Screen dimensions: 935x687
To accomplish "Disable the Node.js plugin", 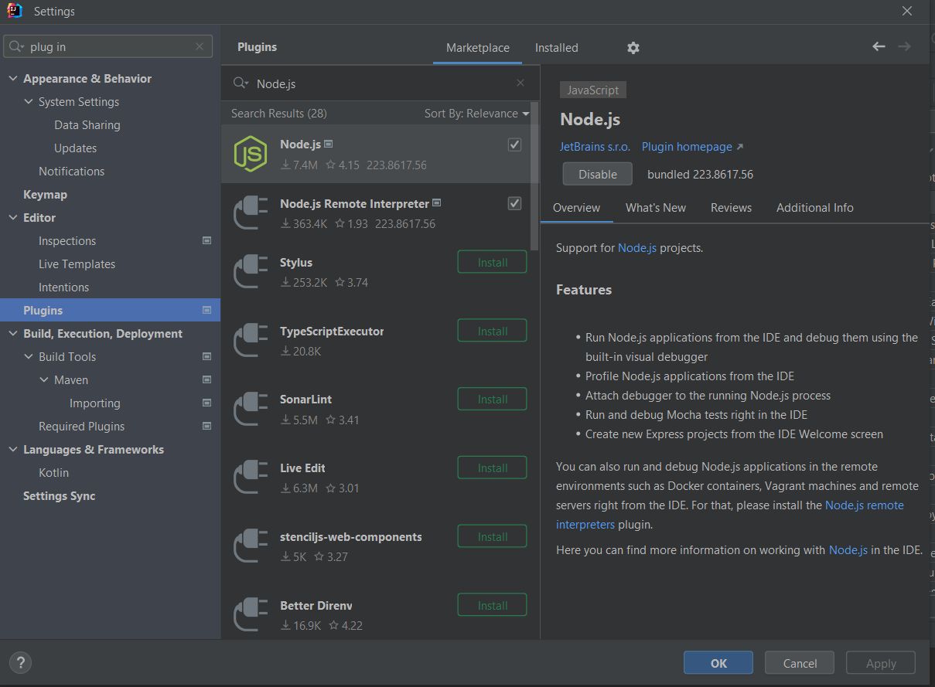I will [x=598, y=174].
